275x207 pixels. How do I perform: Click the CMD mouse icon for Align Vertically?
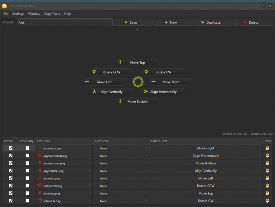pyautogui.click(x=267, y=171)
